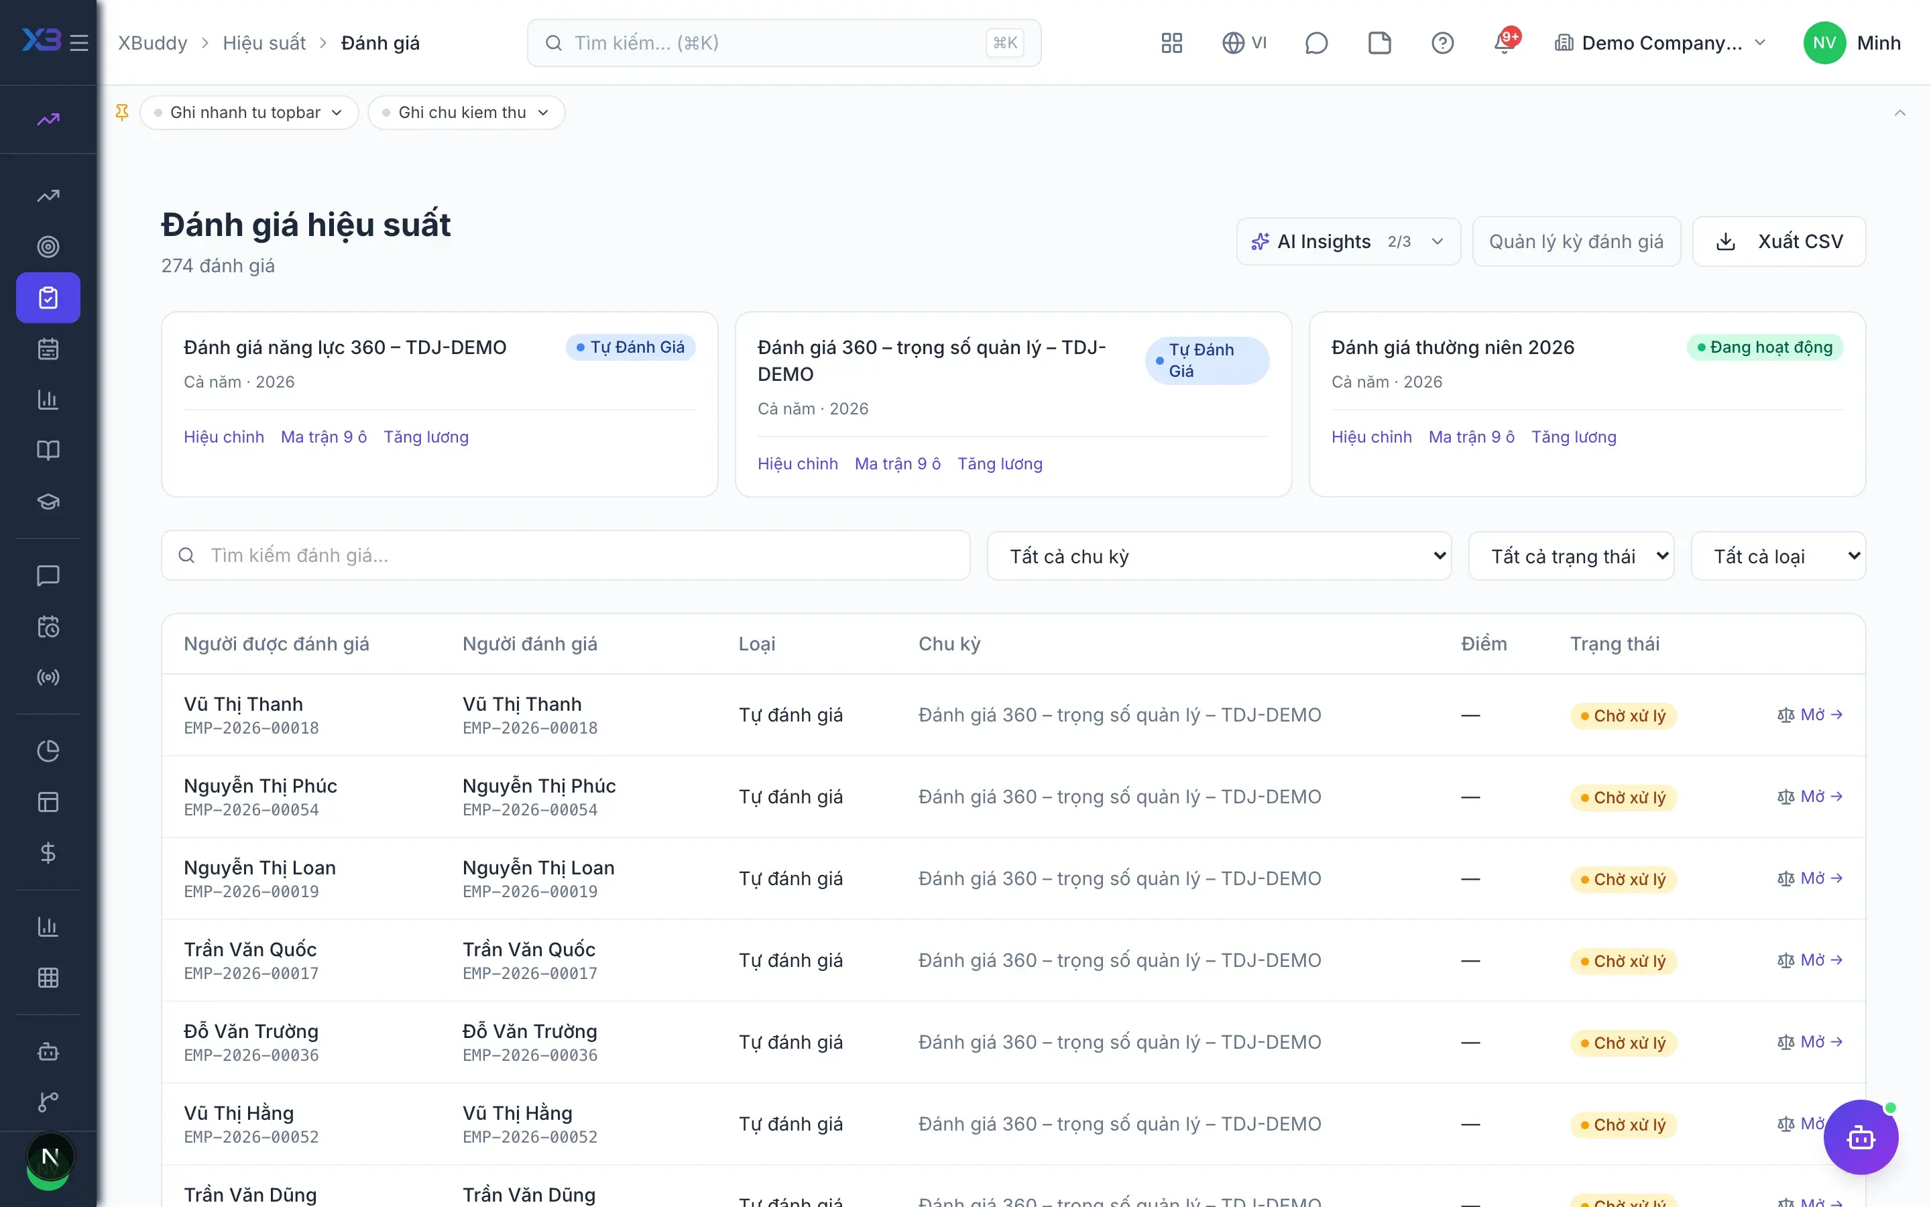
Task: Open Tăng lương on the trọng số quản lý card
Action: [1000, 464]
